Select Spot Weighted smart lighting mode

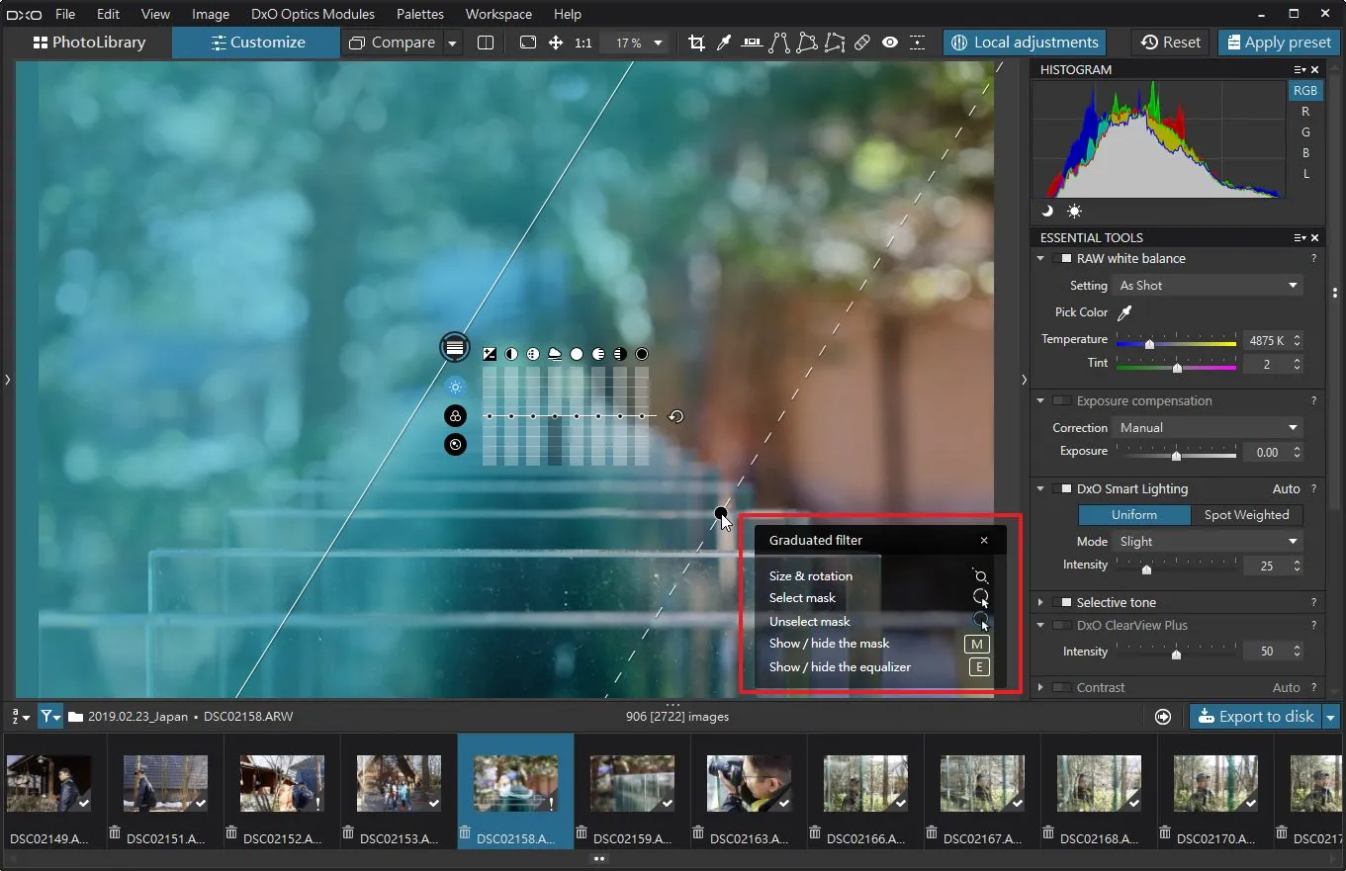1246,515
